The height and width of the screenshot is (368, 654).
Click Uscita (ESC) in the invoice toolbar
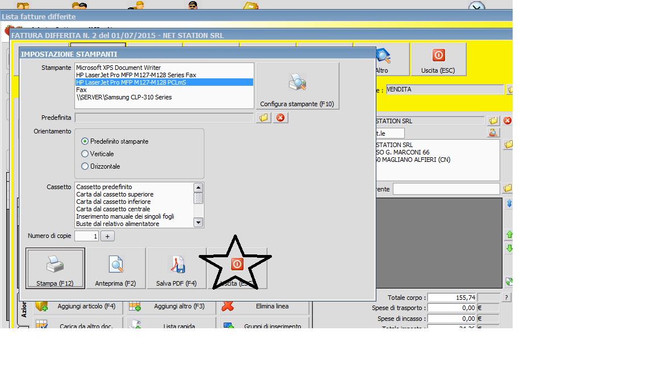point(438,59)
